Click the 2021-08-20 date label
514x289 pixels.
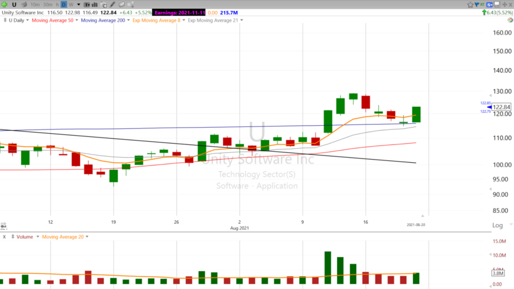(415, 225)
